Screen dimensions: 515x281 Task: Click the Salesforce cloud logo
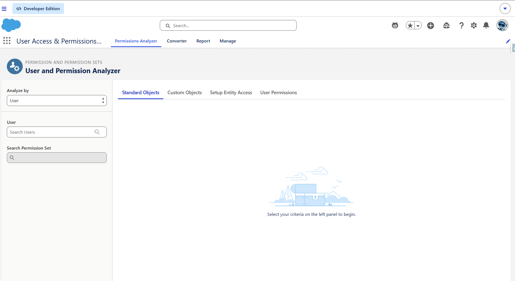tap(11, 25)
